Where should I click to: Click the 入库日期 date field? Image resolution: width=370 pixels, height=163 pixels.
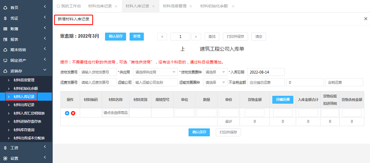point(266,72)
